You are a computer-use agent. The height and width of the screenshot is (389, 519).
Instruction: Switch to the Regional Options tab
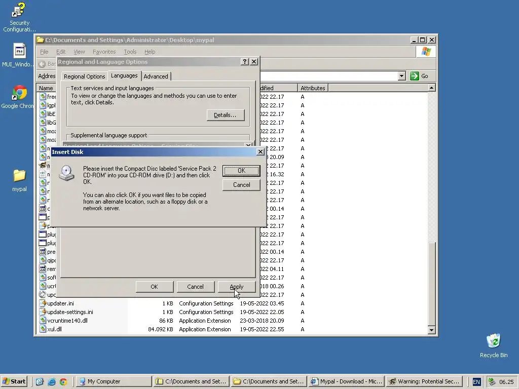point(84,76)
